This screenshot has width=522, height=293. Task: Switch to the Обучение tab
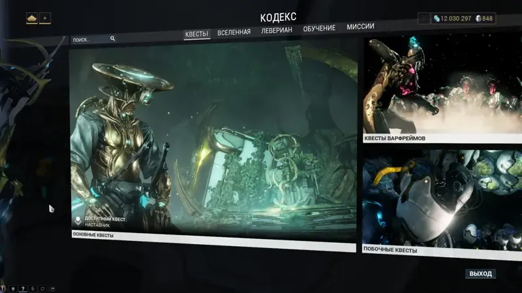click(x=319, y=29)
